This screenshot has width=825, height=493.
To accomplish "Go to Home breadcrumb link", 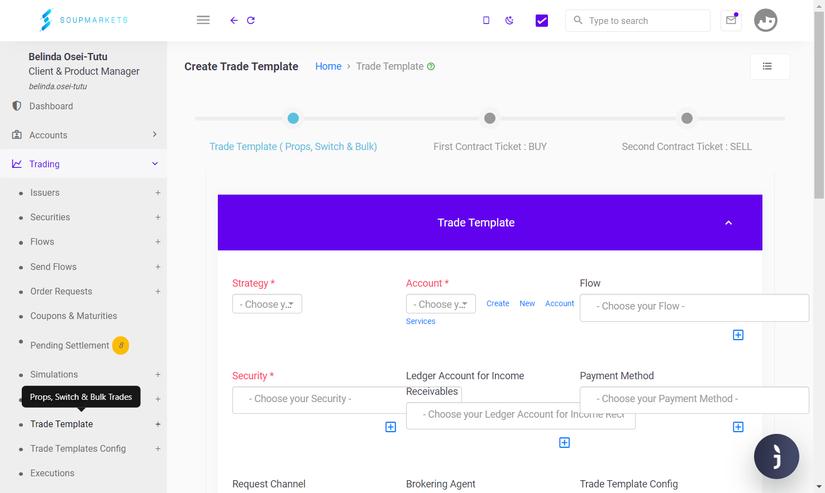I will click(x=328, y=66).
